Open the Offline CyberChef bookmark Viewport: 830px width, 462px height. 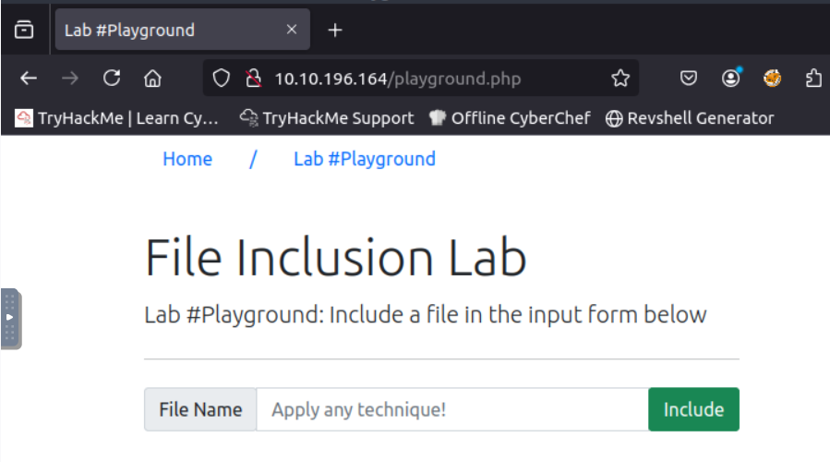[x=510, y=118]
